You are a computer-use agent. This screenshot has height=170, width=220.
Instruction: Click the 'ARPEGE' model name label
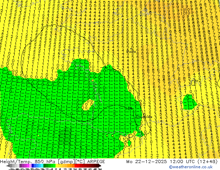[x=96, y=162]
